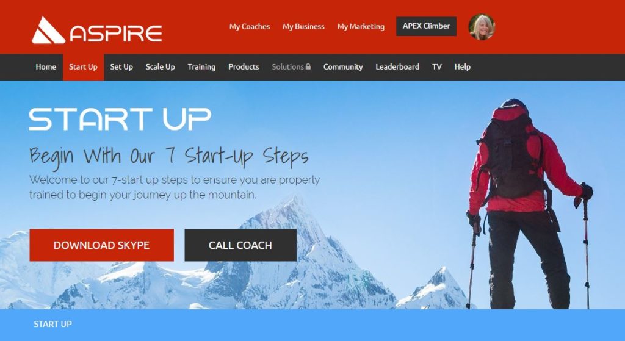Select the Start Up navigation tab
Image resolution: width=625 pixels, height=341 pixels.
[83, 67]
